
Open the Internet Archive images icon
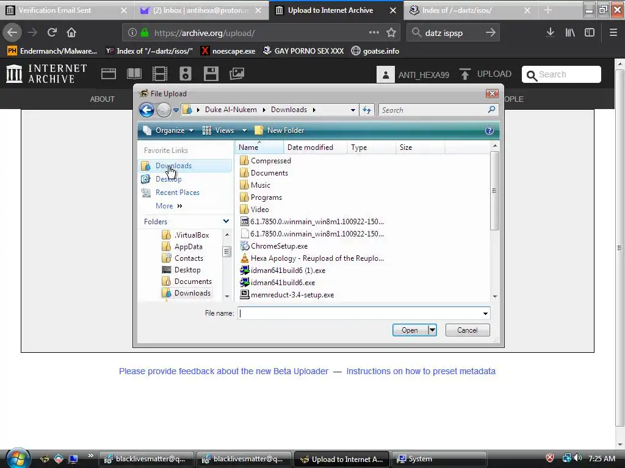(237, 74)
